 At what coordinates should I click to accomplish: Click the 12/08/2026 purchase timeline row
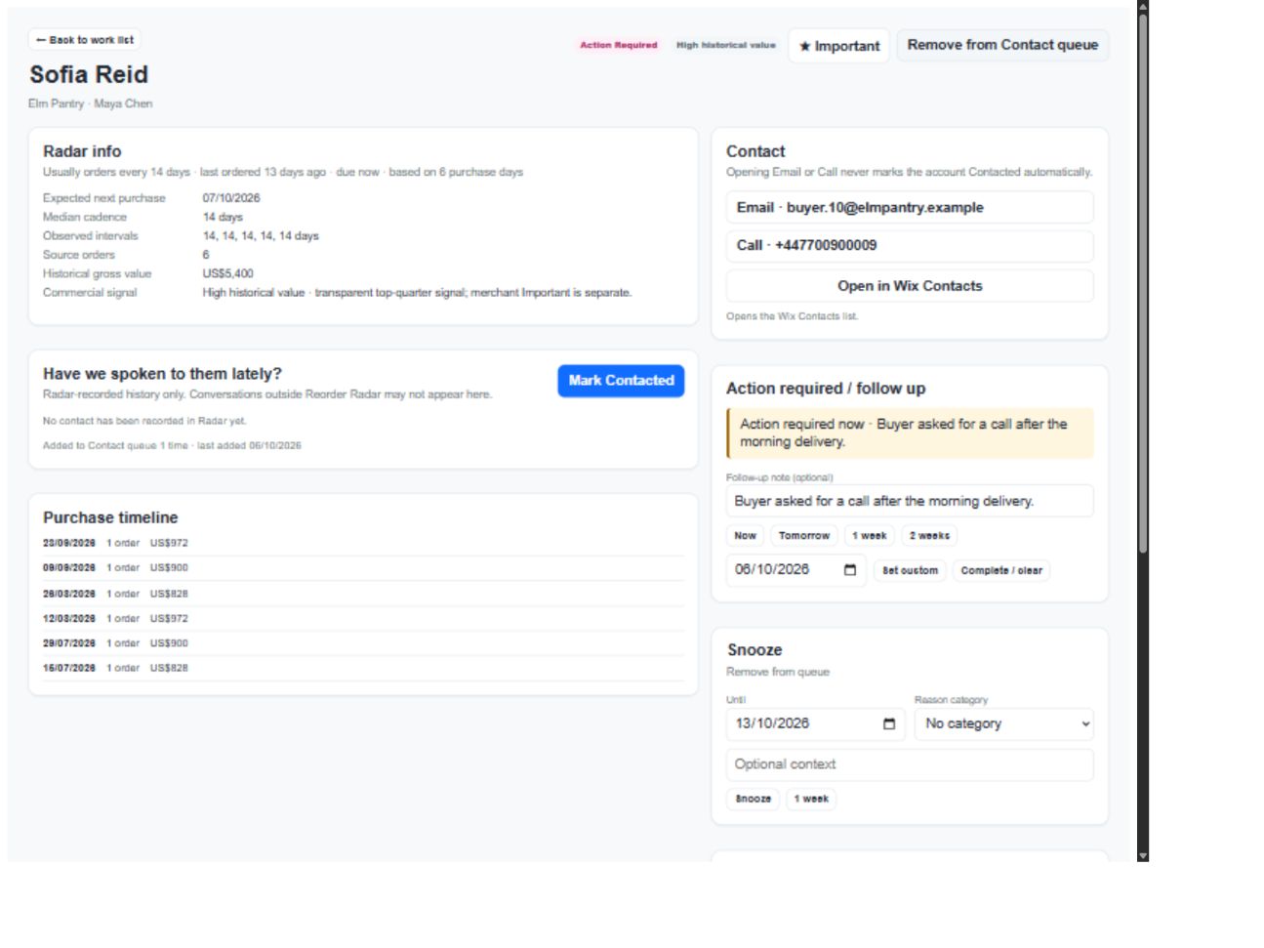363,619
